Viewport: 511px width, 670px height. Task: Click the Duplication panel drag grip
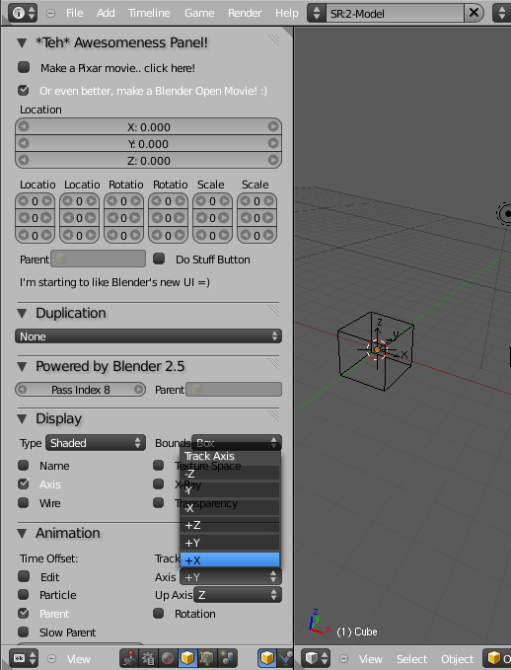pos(273,311)
